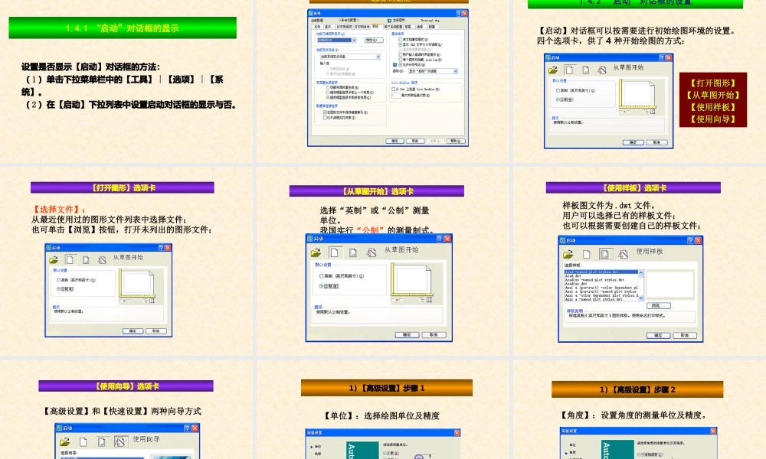The height and width of the screenshot is (459, 766).
Task: Click Use Wizard icon on 【使用样板】选项卡 slide
Action: pos(624,254)
